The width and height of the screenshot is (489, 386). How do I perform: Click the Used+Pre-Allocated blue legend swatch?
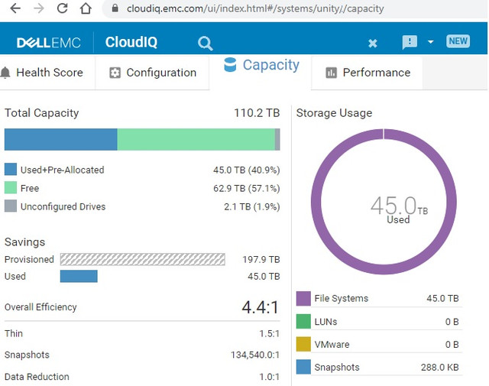11,169
